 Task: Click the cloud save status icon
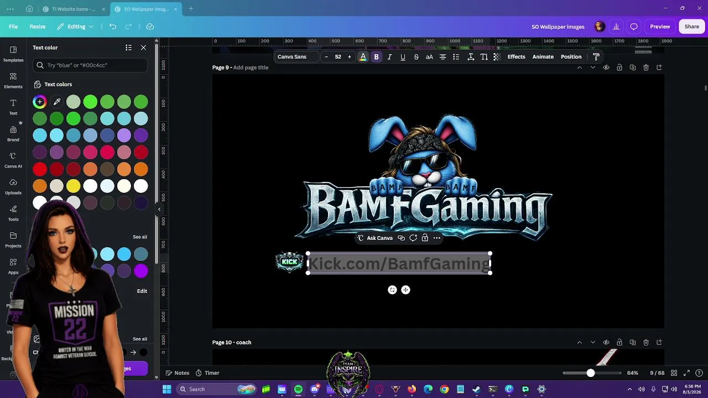click(150, 27)
